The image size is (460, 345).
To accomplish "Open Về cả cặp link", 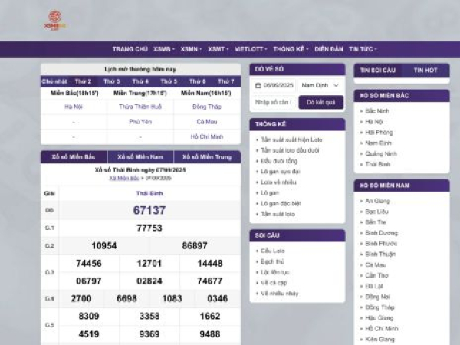I will (274, 283).
